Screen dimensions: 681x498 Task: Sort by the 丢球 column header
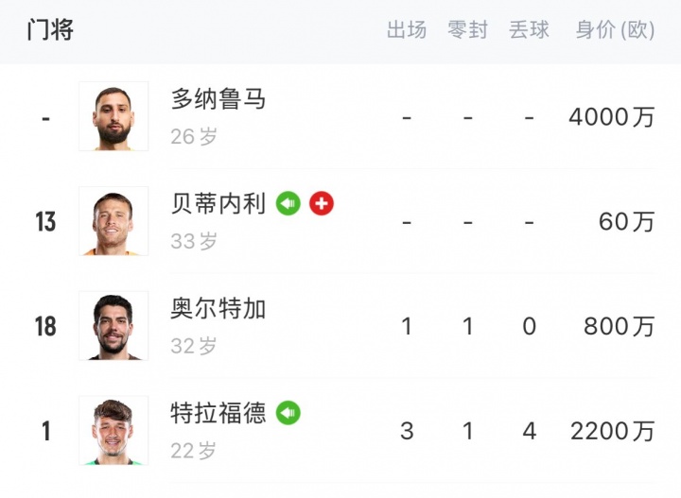(x=529, y=30)
